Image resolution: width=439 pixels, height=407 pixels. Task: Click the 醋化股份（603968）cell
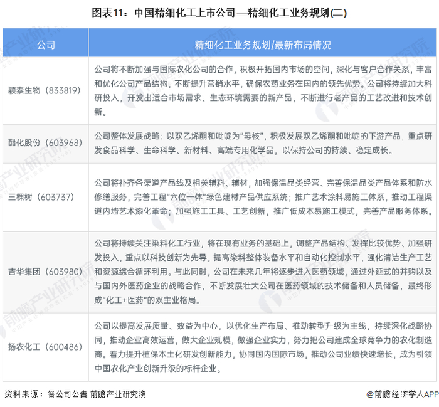[x=45, y=143]
